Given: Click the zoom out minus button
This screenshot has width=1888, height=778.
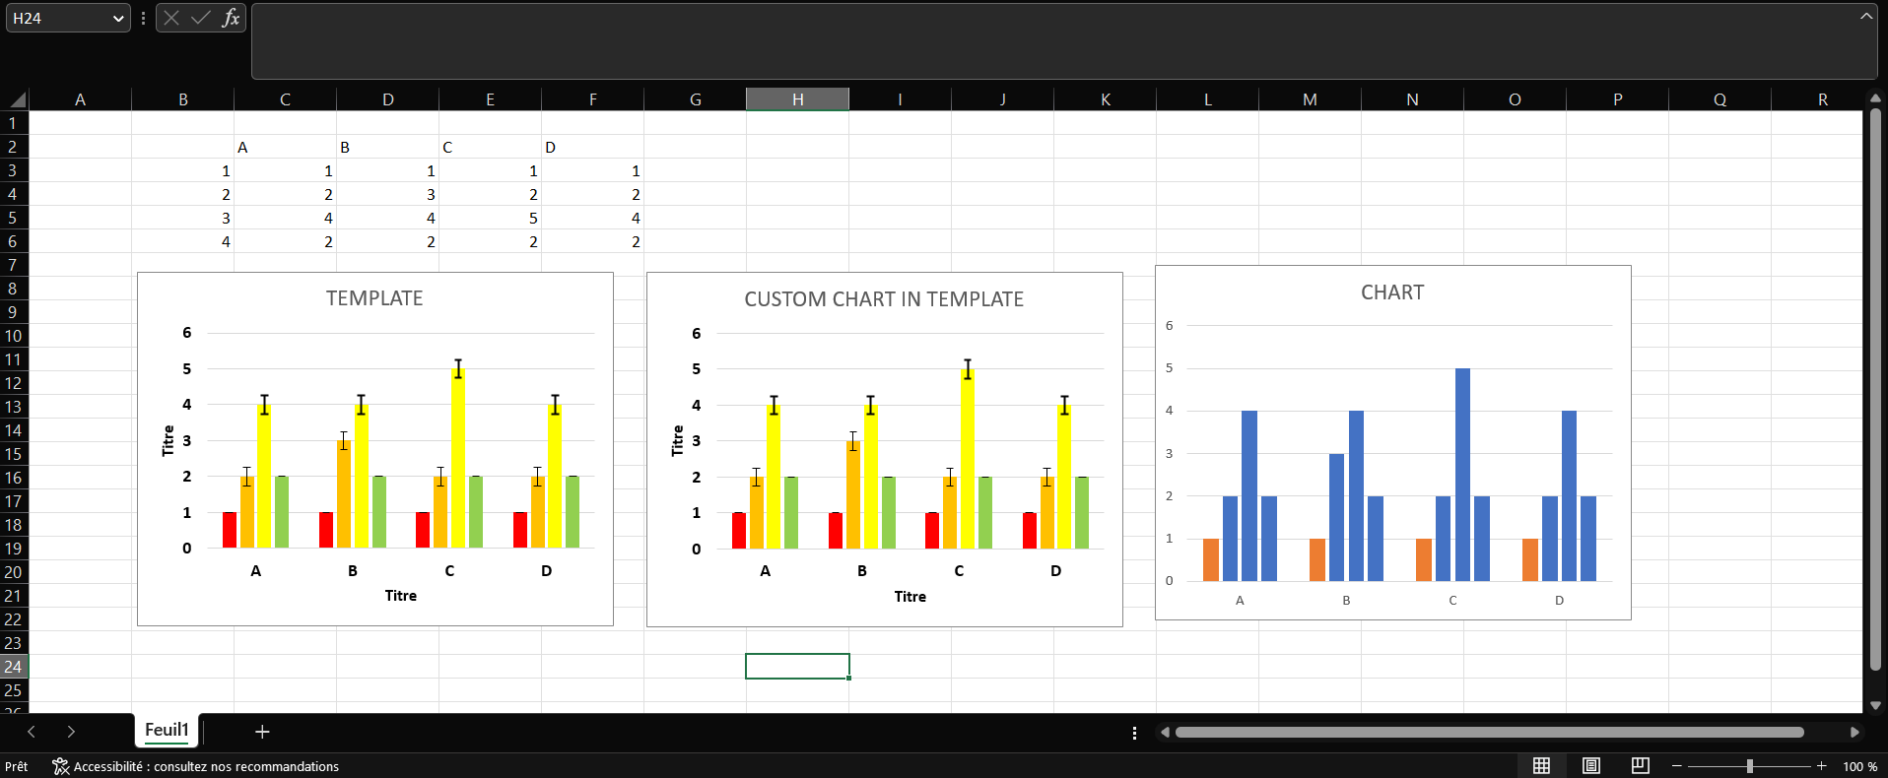Looking at the screenshot, I should coord(1676,766).
